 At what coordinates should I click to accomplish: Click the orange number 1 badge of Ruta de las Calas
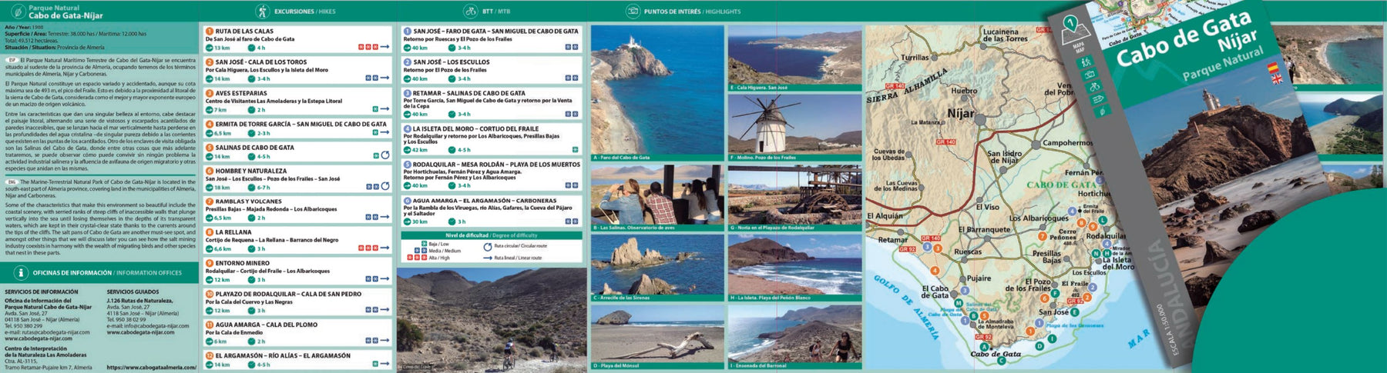click(210, 32)
